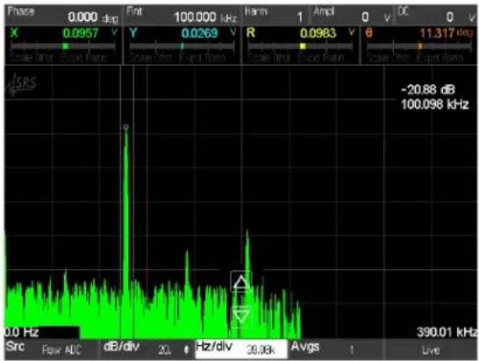Tap the 0.0 Hz start frequency label
This screenshot has height=361, width=479.
point(21,332)
